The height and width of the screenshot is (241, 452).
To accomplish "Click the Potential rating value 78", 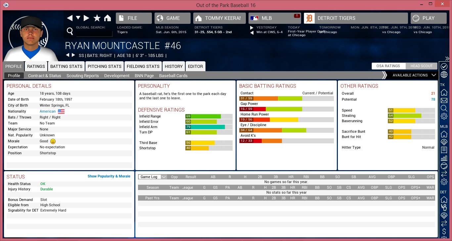I will click(x=433, y=99).
